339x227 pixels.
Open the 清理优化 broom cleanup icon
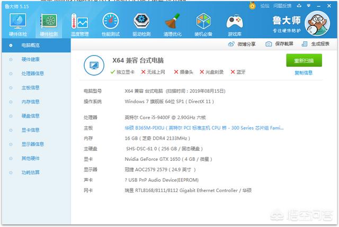(x=173, y=23)
